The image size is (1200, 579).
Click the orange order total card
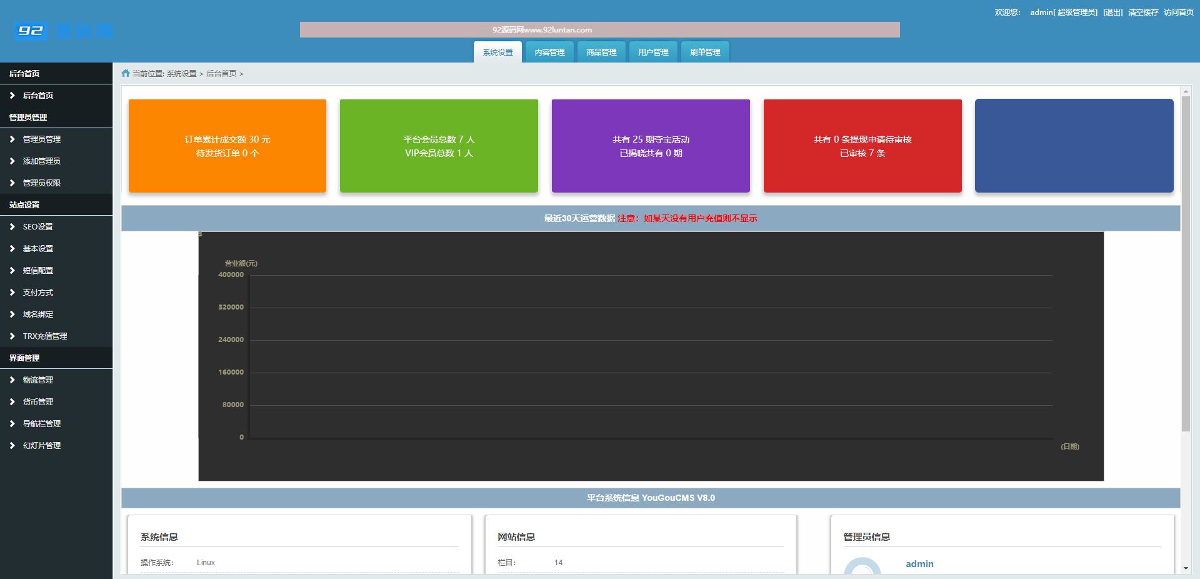click(227, 146)
